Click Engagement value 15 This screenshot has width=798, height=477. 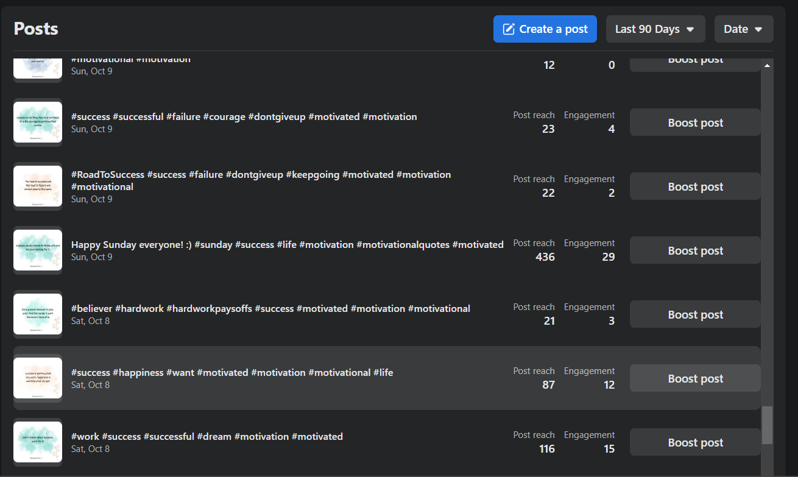tap(609, 449)
